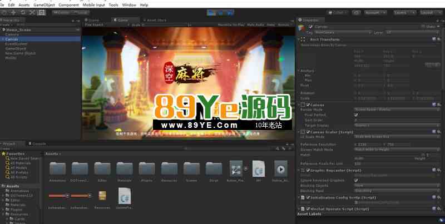Image resolution: width=445 pixels, height=224 pixels.
Task: Select the Rotate tool in the toolbar
Action: tap(23, 12)
